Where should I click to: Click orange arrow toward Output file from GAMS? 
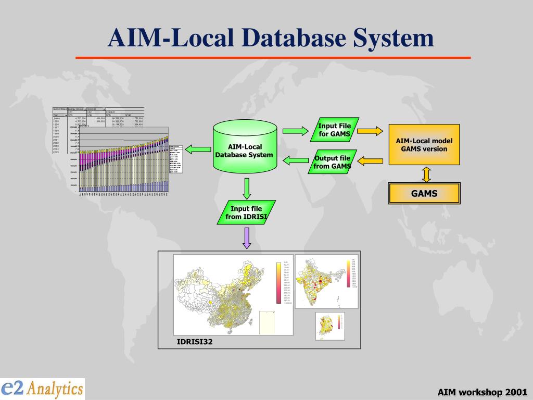coord(370,161)
